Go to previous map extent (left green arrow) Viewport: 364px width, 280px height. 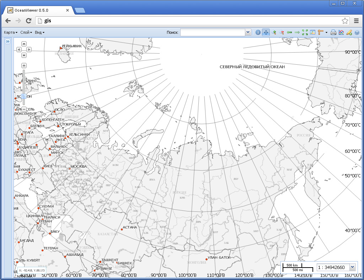(x=289, y=32)
